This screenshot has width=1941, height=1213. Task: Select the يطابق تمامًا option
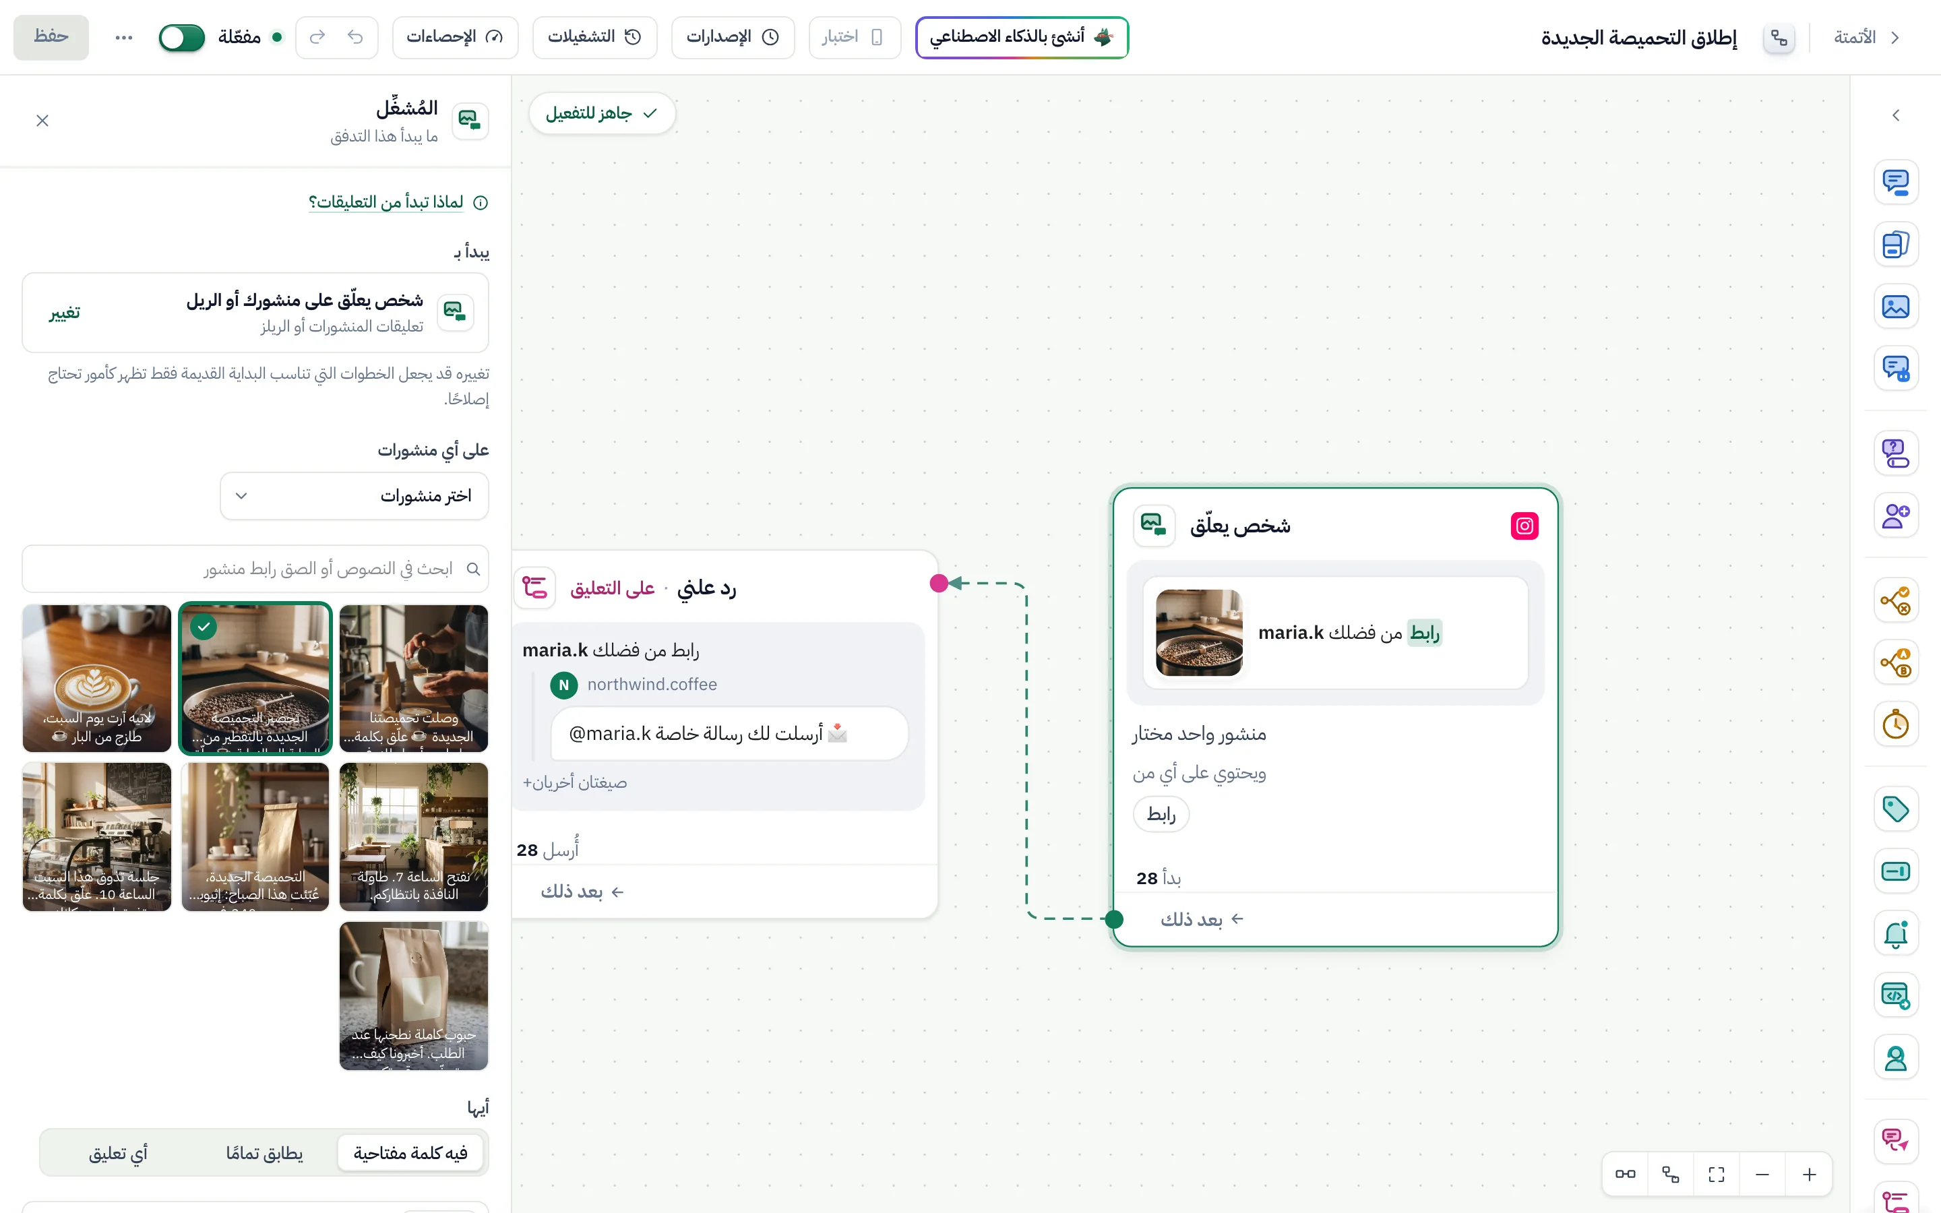pos(265,1153)
